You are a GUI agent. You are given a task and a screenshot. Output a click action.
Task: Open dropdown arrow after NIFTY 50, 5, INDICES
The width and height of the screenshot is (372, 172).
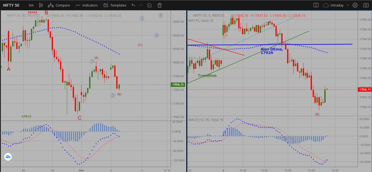pyautogui.click(x=227, y=15)
